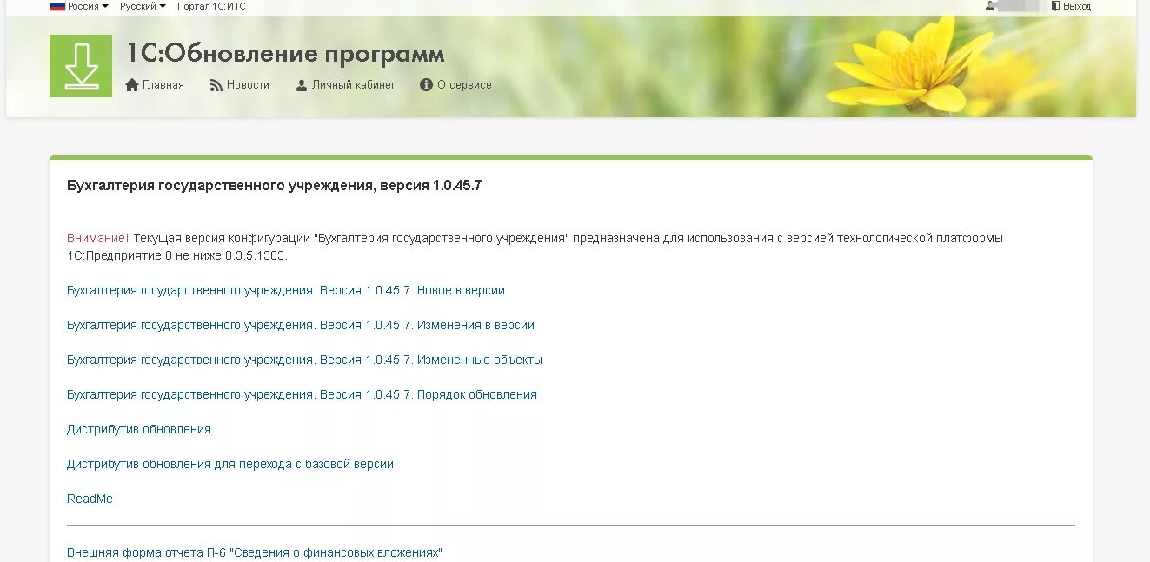Open the Портал 1С:ИТС link
Screen dimensions: 1150x562
[x=211, y=6]
